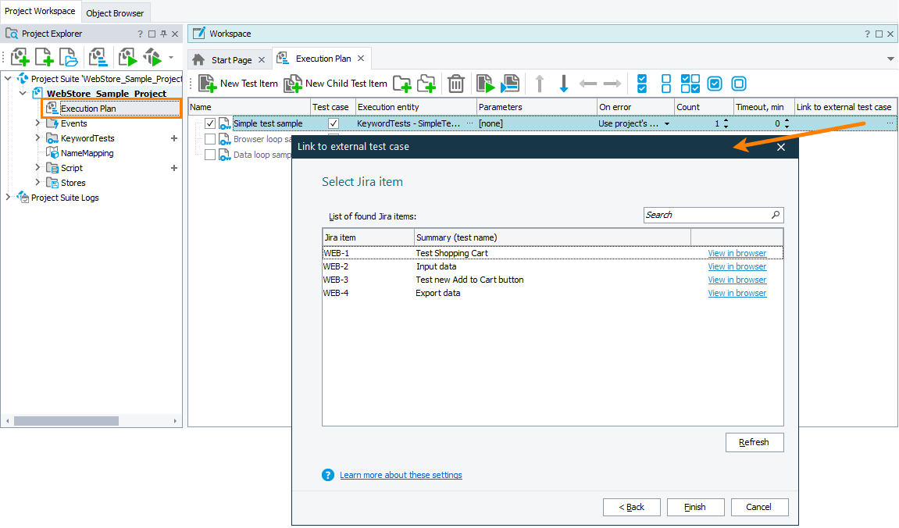Click Move Down blue arrow icon
This screenshot has height=528, width=899.
pyautogui.click(x=564, y=84)
